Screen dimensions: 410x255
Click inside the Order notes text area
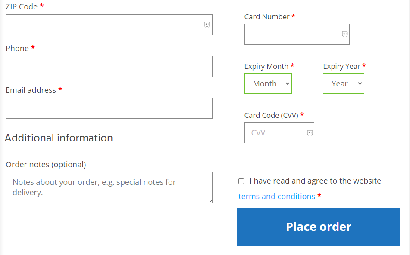(109, 187)
